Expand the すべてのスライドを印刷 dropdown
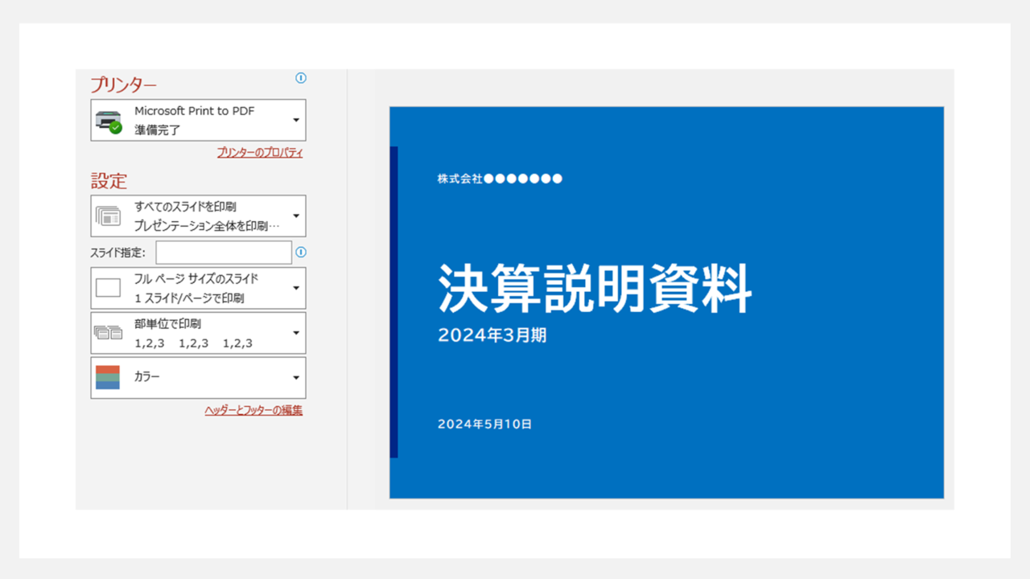The width and height of the screenshot is (1030, 579). coord(198,216)
